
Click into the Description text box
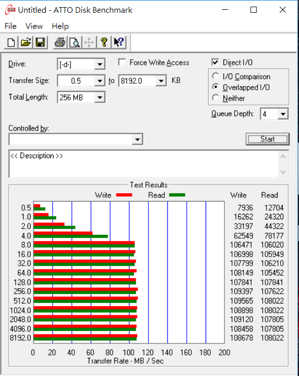pos(143,164)
